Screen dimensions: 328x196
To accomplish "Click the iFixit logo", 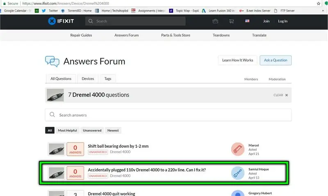I will click(x=61, y=21).
